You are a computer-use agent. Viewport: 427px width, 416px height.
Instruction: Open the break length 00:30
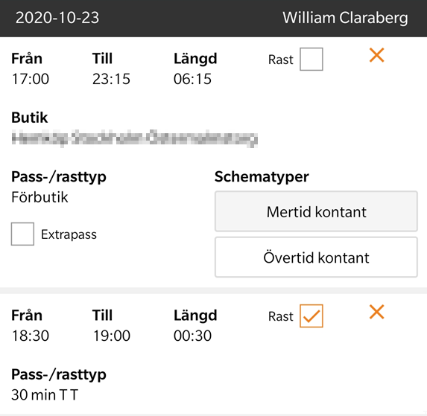192,336
